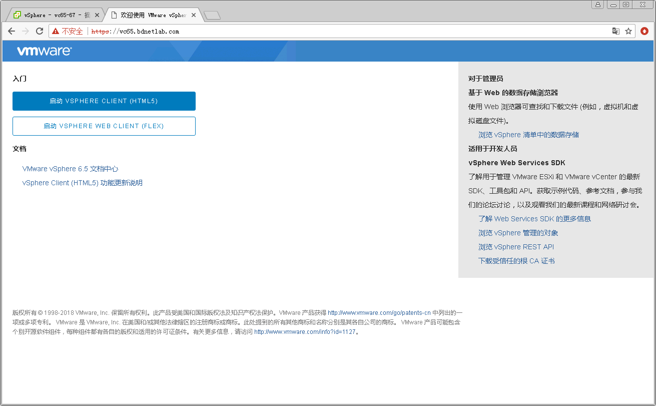Open 了解 Web Services SDK 的更多信息 link
656x406 pixels.
(534, 219)
